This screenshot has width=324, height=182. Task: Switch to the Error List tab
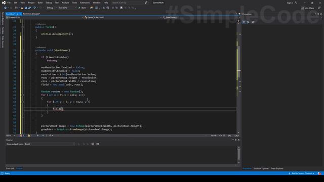pos(10,168)
